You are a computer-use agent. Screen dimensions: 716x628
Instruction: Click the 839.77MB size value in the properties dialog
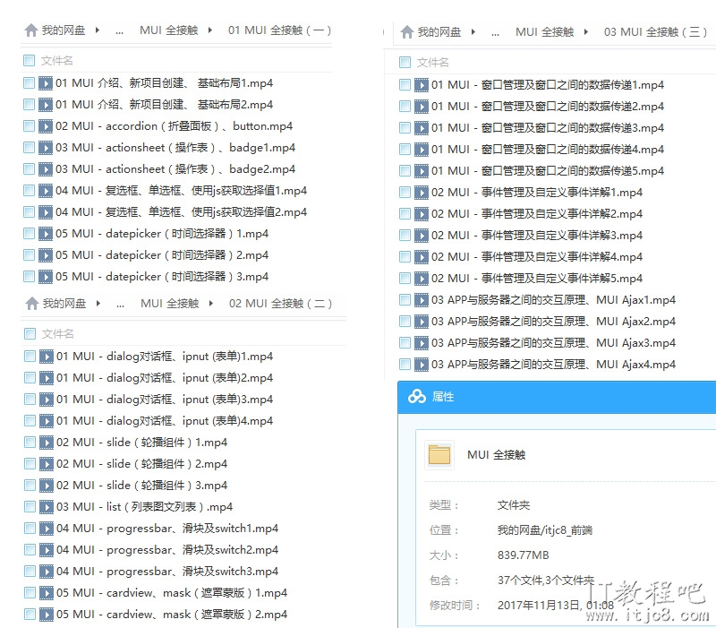(524, 555)
